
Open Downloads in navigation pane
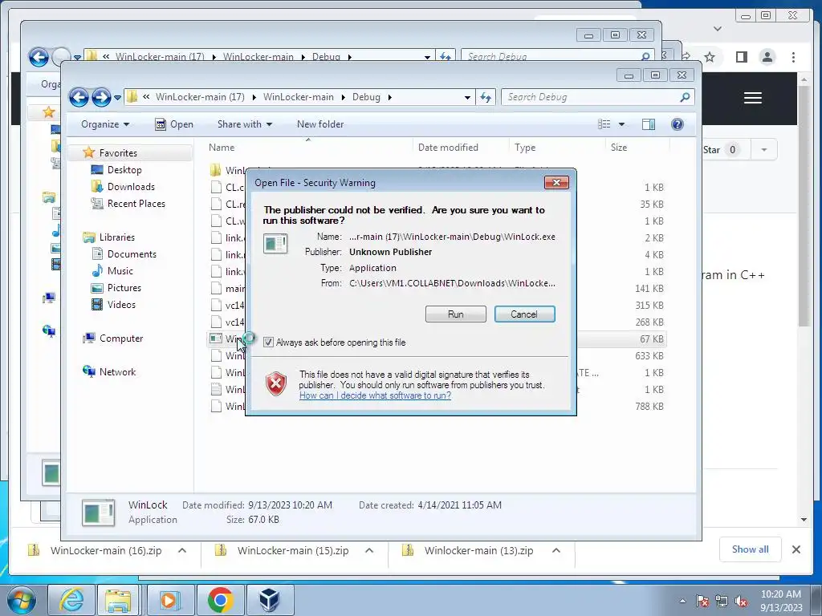(x=131, y=186)
